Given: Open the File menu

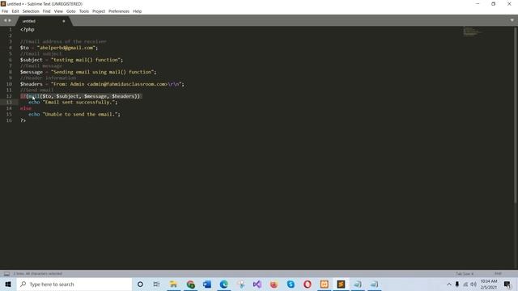Looking at the screenshot, I should tap(5, 11).
